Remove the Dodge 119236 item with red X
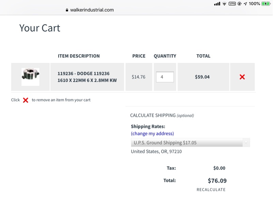This screenshot has height=200, width=273. (x=242, y=77)
